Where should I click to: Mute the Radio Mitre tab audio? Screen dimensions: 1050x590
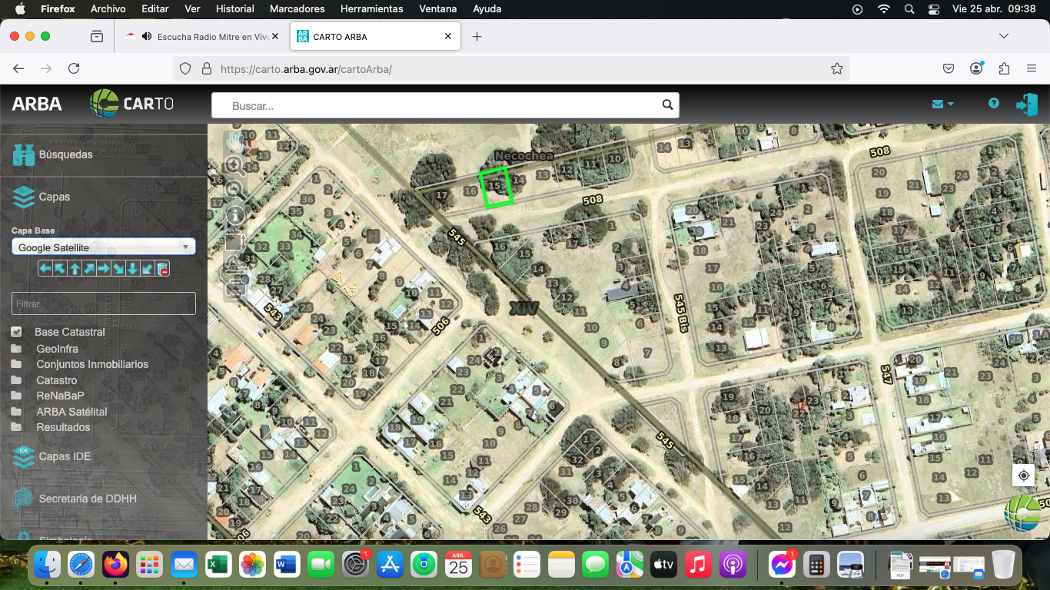tap(147, 36)
